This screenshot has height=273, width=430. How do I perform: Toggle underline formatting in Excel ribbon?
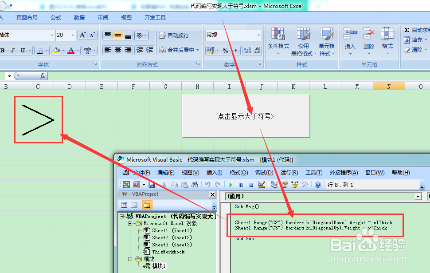(23, 51)
